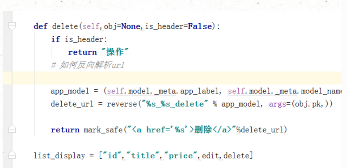The image size is (346, 168).
Task: Click the 'def' keyword of delete
Action: tap(40, 26)
